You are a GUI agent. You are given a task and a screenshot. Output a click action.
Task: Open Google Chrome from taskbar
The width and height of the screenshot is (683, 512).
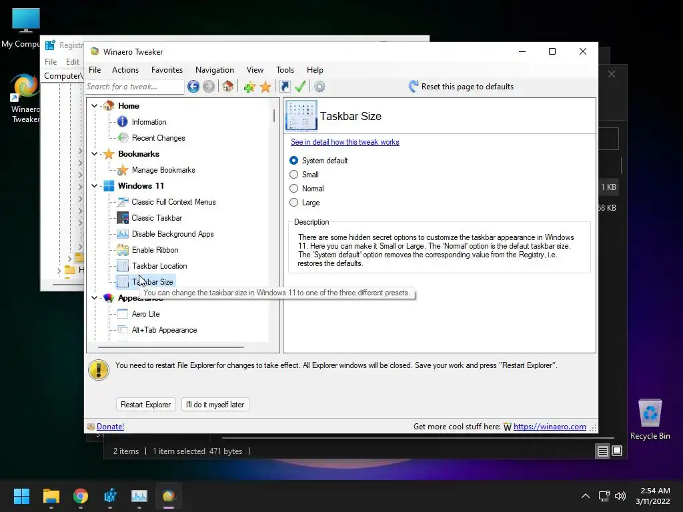point(81,496)
